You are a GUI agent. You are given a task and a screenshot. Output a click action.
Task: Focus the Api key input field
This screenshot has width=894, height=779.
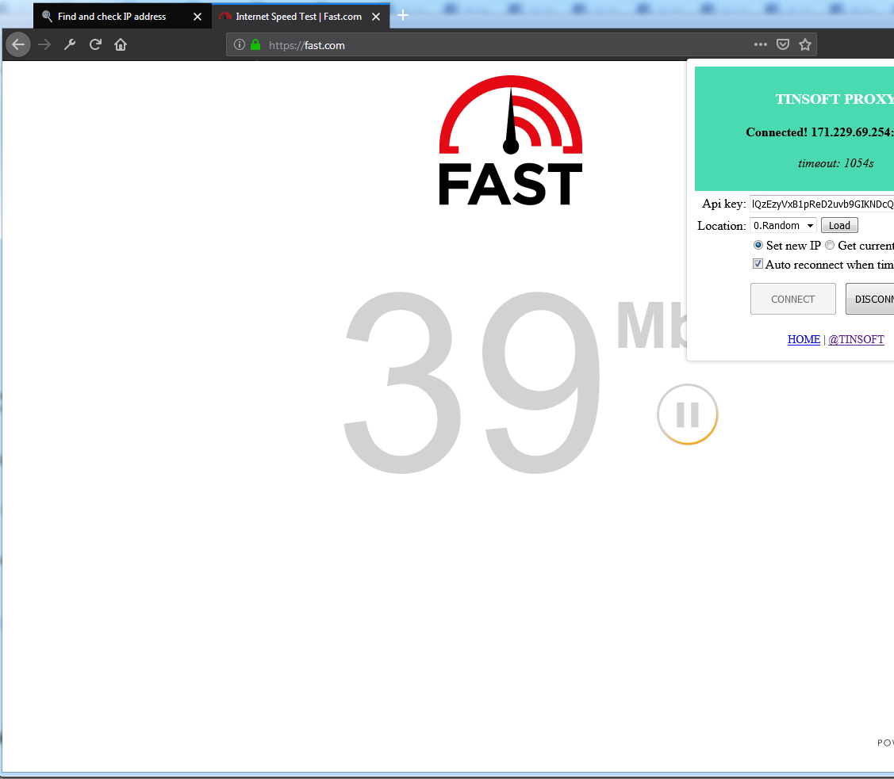coord(822,204)
